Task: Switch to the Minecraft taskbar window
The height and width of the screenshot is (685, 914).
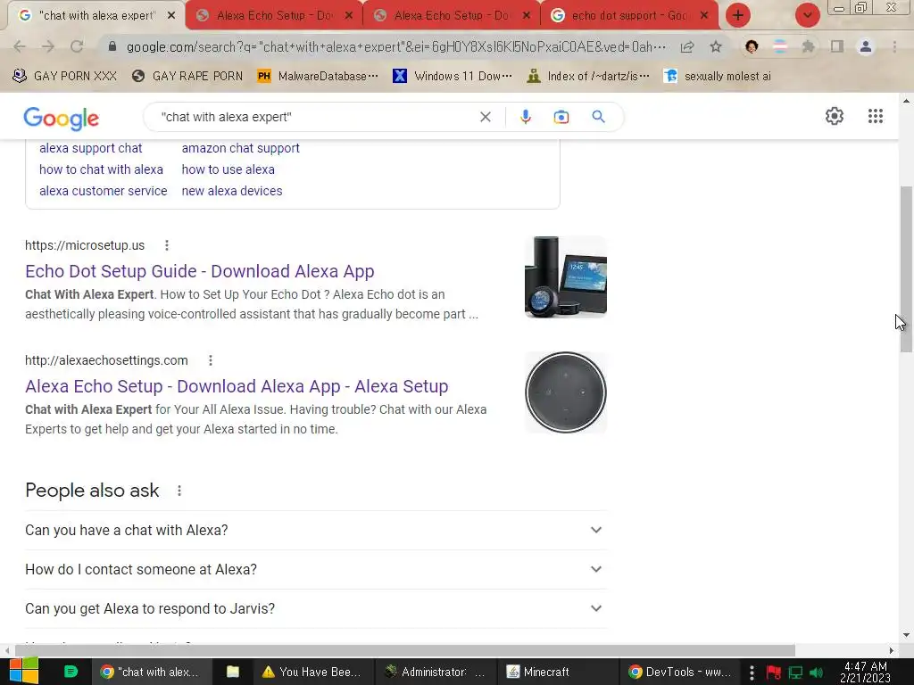Action: 557,672
